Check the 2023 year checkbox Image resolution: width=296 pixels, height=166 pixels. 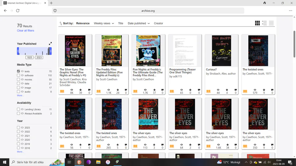tap(18, 127)
